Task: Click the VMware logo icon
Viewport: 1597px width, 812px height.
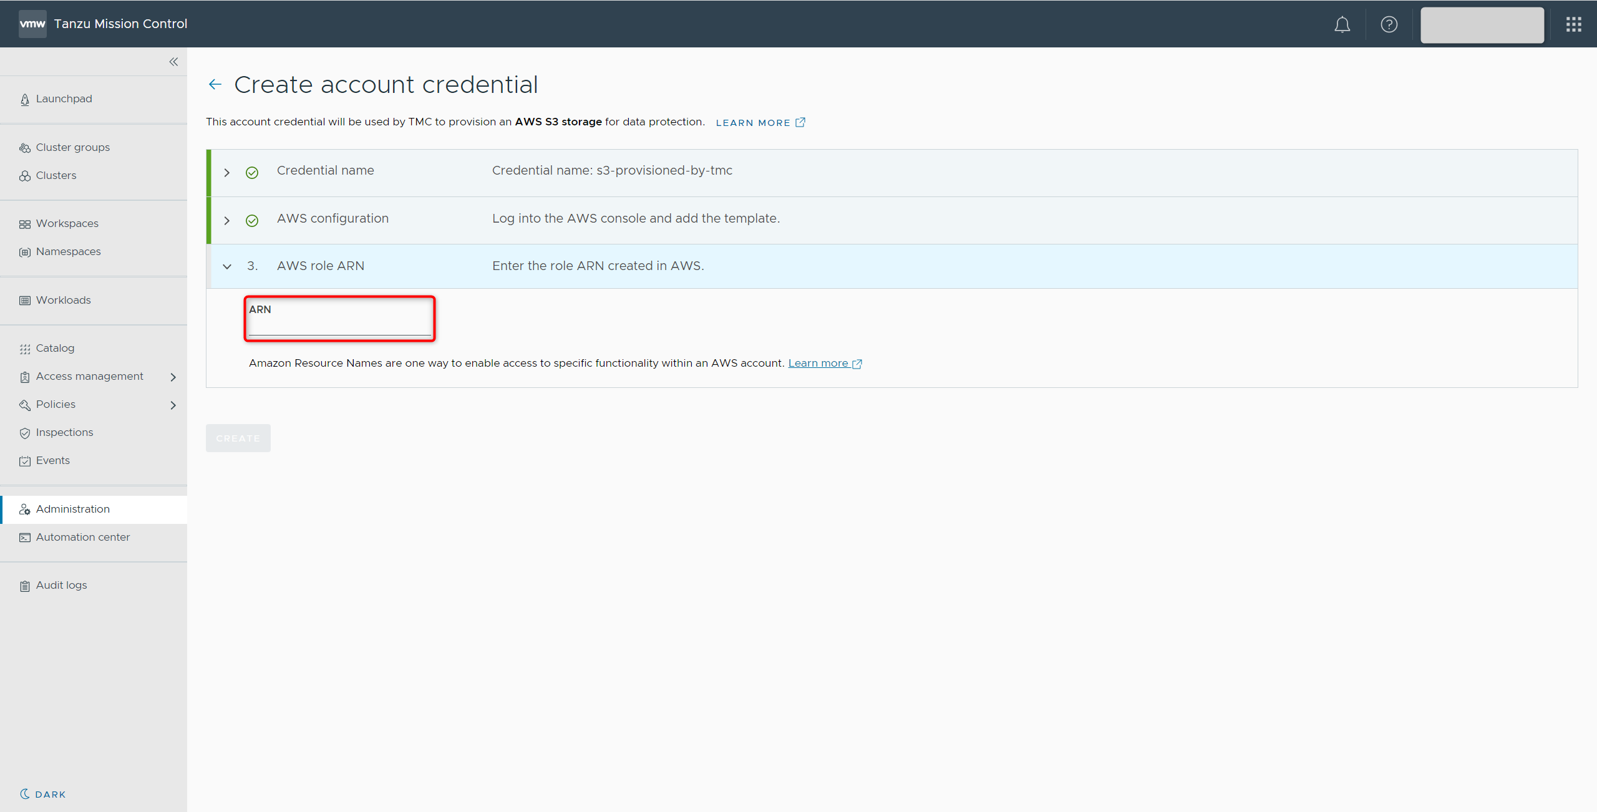Action: point(32,24)
